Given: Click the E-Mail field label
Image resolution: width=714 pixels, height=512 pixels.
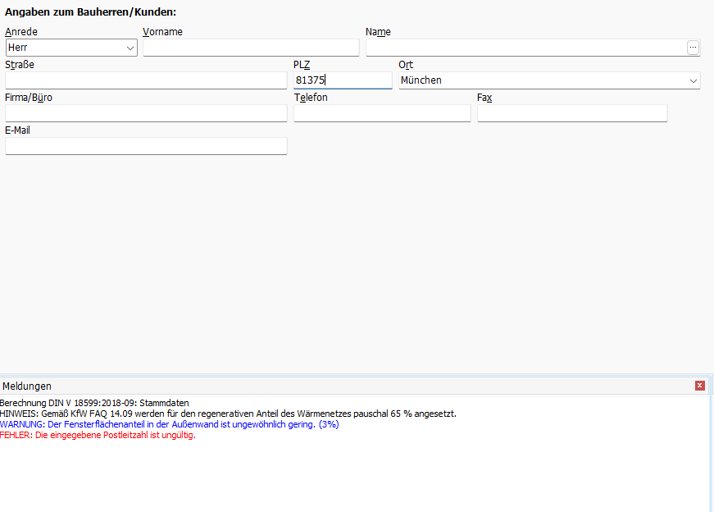Looking at the screenshot, I should click(18, 130).
